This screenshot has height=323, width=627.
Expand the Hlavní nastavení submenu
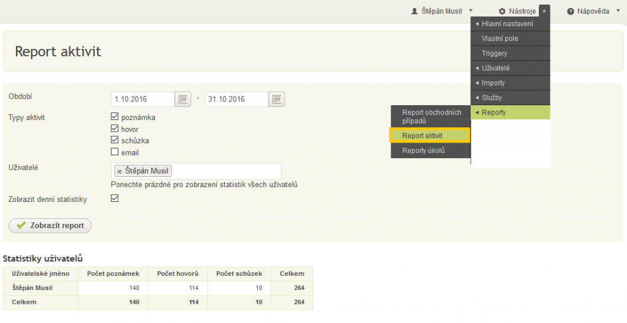pos(511,24)
